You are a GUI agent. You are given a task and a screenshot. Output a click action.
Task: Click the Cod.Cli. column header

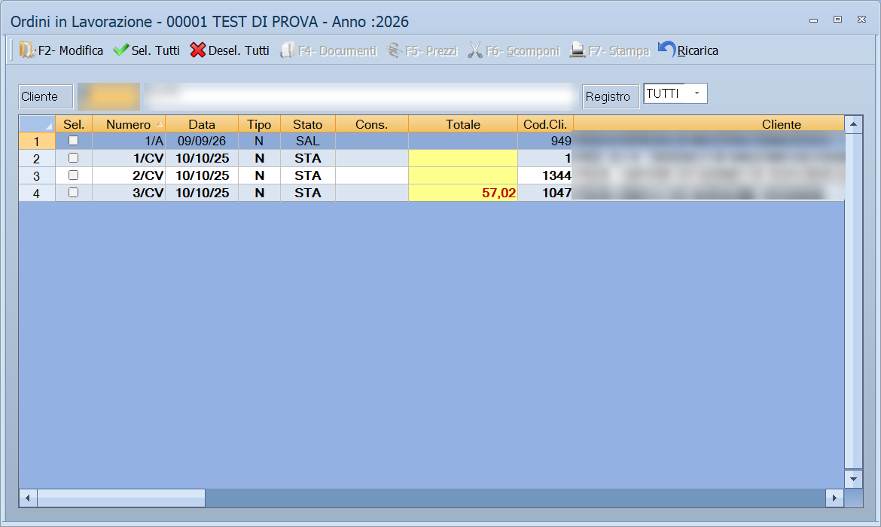click(545, 124)
